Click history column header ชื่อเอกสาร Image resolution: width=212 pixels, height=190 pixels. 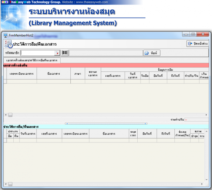pos(109,134)
